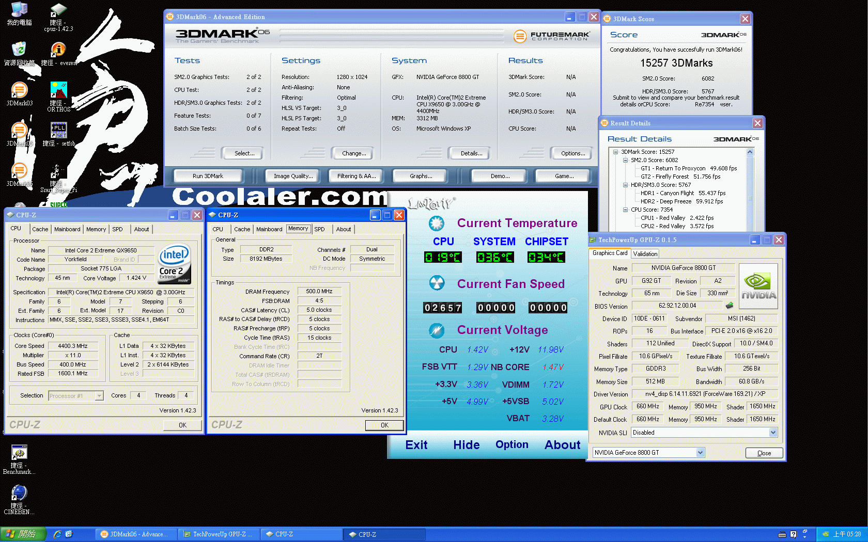Open the SPD tab in the right CPU-Z
The width and height of the screenshot is (868, 542).
coord(320,229)
